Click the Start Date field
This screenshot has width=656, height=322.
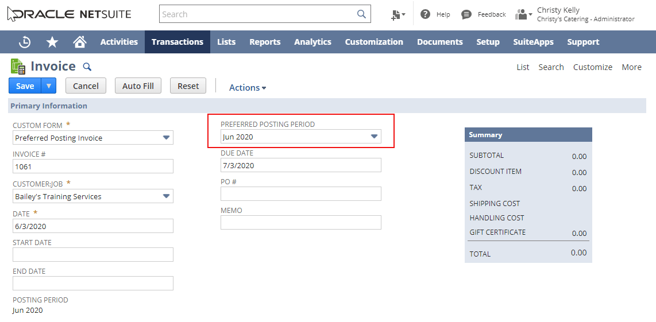[x=93, y=255]
